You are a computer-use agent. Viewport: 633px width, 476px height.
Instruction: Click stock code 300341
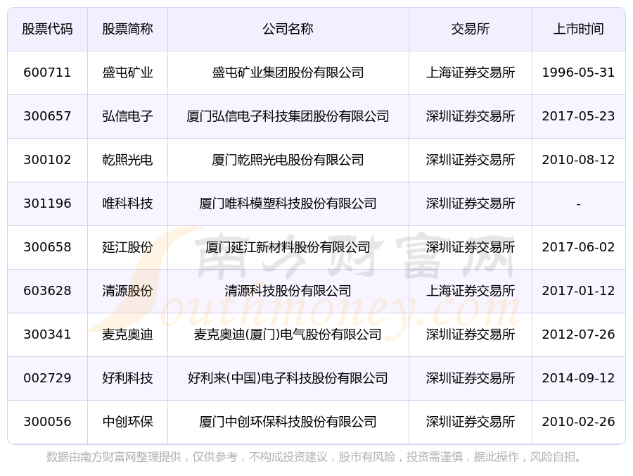click(x=47, y=334)
